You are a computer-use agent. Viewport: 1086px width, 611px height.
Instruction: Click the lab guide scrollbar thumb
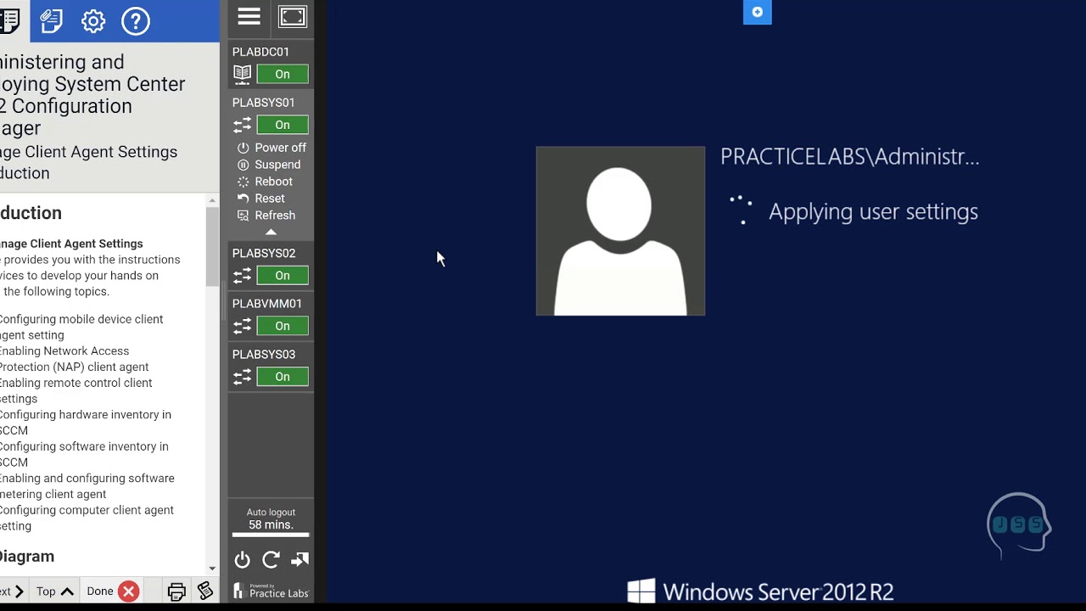[212, 245]
